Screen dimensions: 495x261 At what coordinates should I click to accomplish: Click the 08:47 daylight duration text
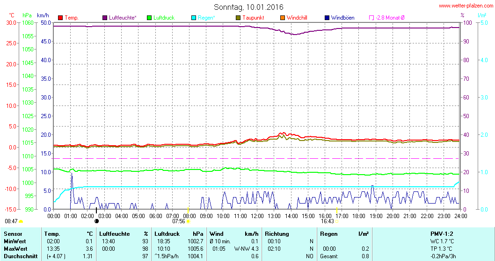point(11,221)
